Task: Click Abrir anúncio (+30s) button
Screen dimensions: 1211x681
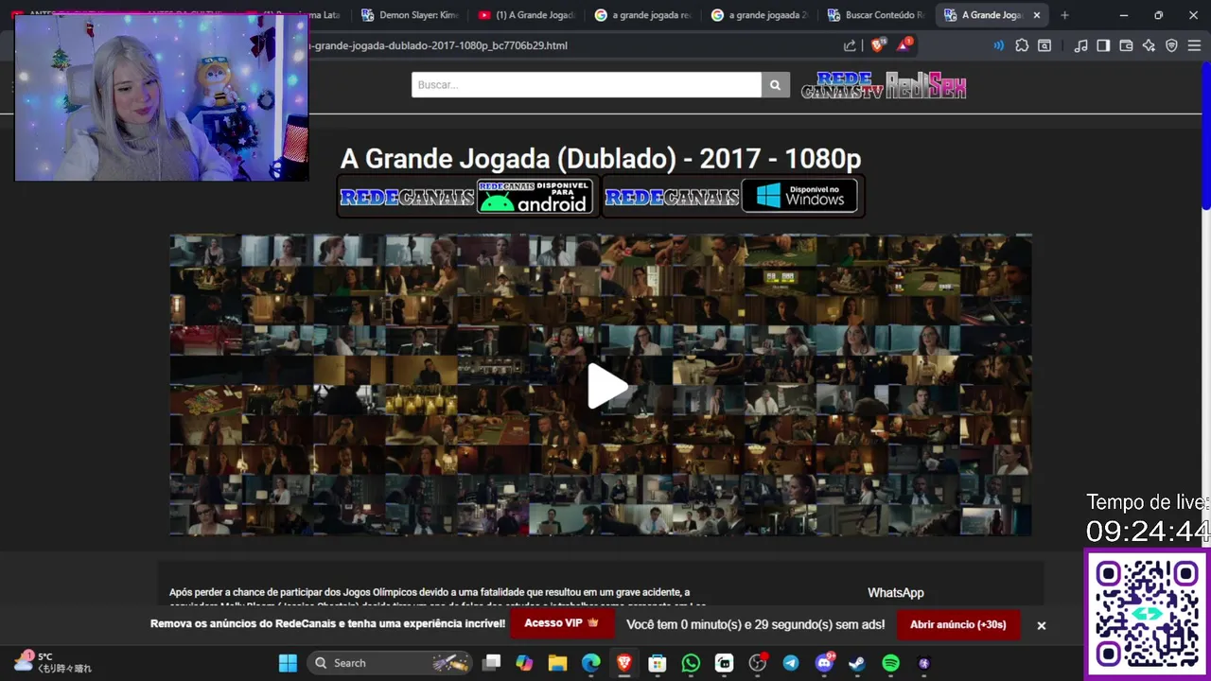Action: pyautogui.click(x=957, y=624)
